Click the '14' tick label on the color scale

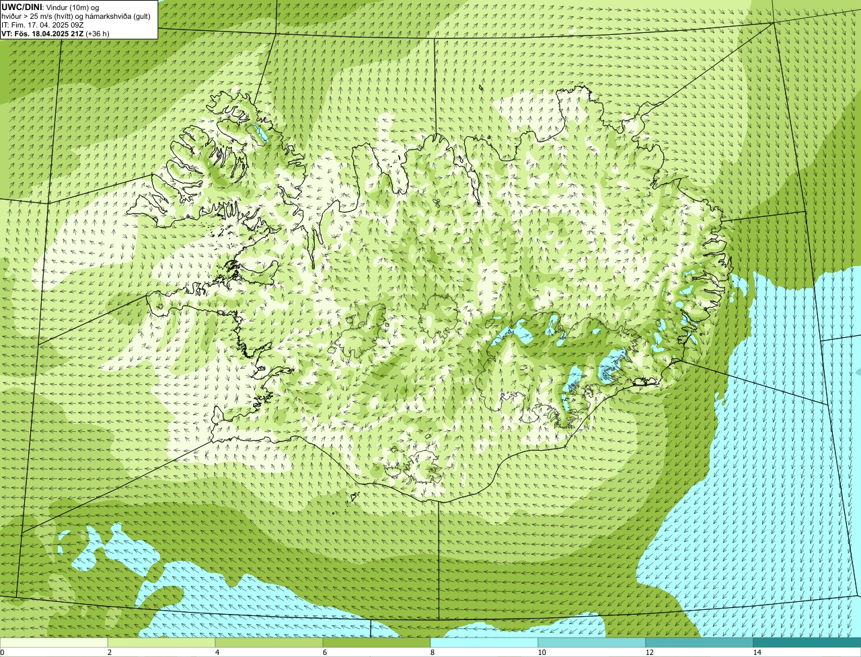[x=757, y=652]
